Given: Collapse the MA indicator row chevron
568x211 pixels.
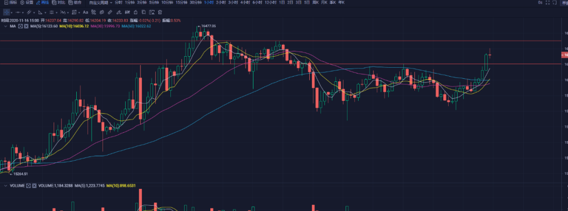Looking at the screenshot, I should [x=5, y=26].
